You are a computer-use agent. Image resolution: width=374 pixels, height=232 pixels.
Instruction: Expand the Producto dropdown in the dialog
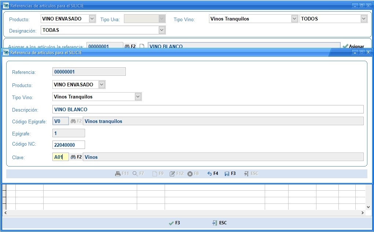(x=102, y=85)
